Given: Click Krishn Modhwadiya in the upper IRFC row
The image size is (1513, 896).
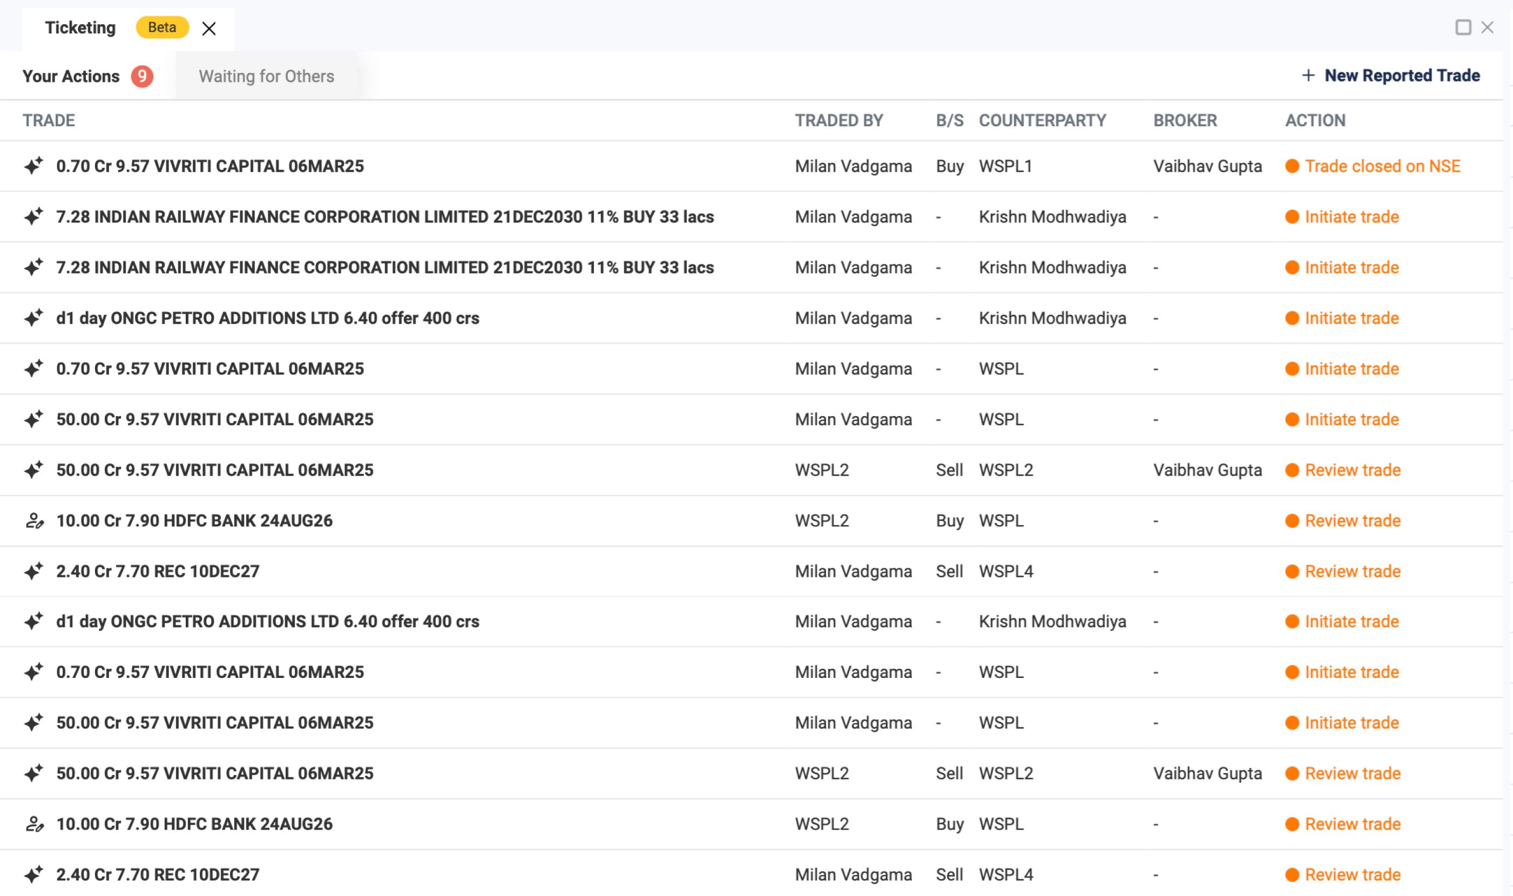Looking at the screenshot, I should 1053,217.
